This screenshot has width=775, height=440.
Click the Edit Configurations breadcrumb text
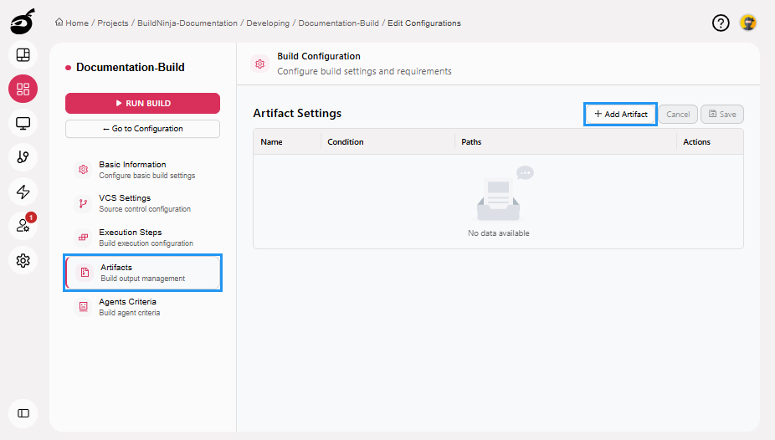(x=424, y=23)
